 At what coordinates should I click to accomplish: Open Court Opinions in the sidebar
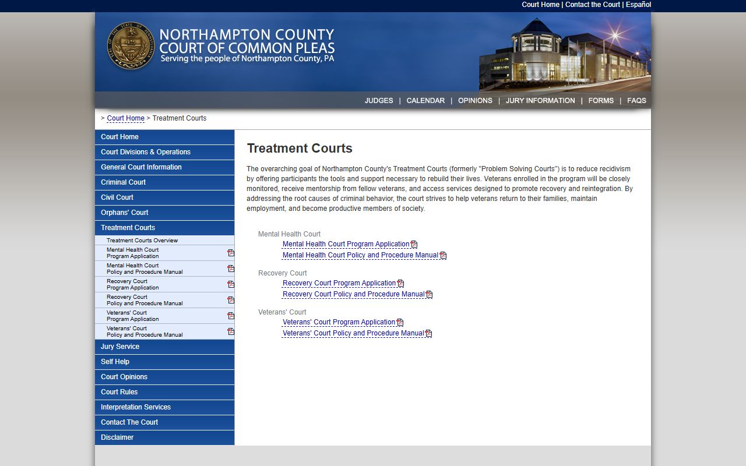pyautogui.click(x=164, y=377)
